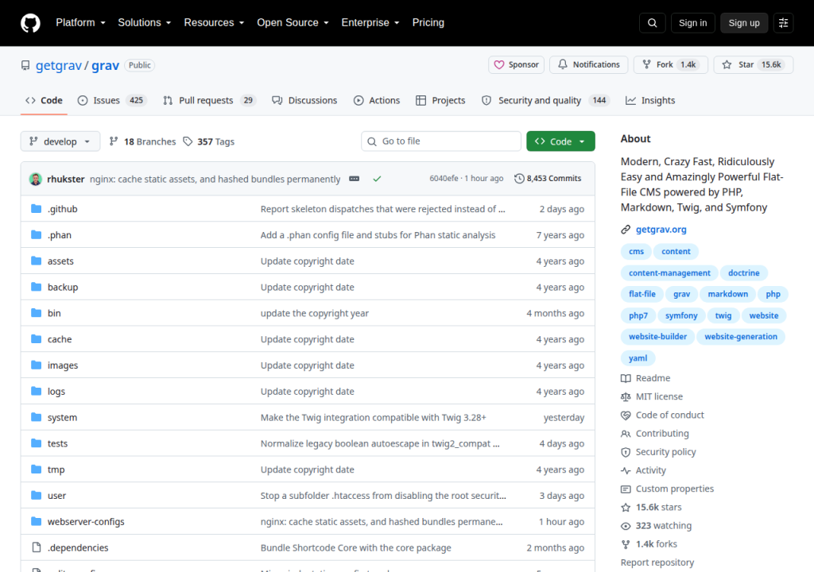Screen dimensions: 814x572
Task: View 18 Branches link
Action: 143,141
